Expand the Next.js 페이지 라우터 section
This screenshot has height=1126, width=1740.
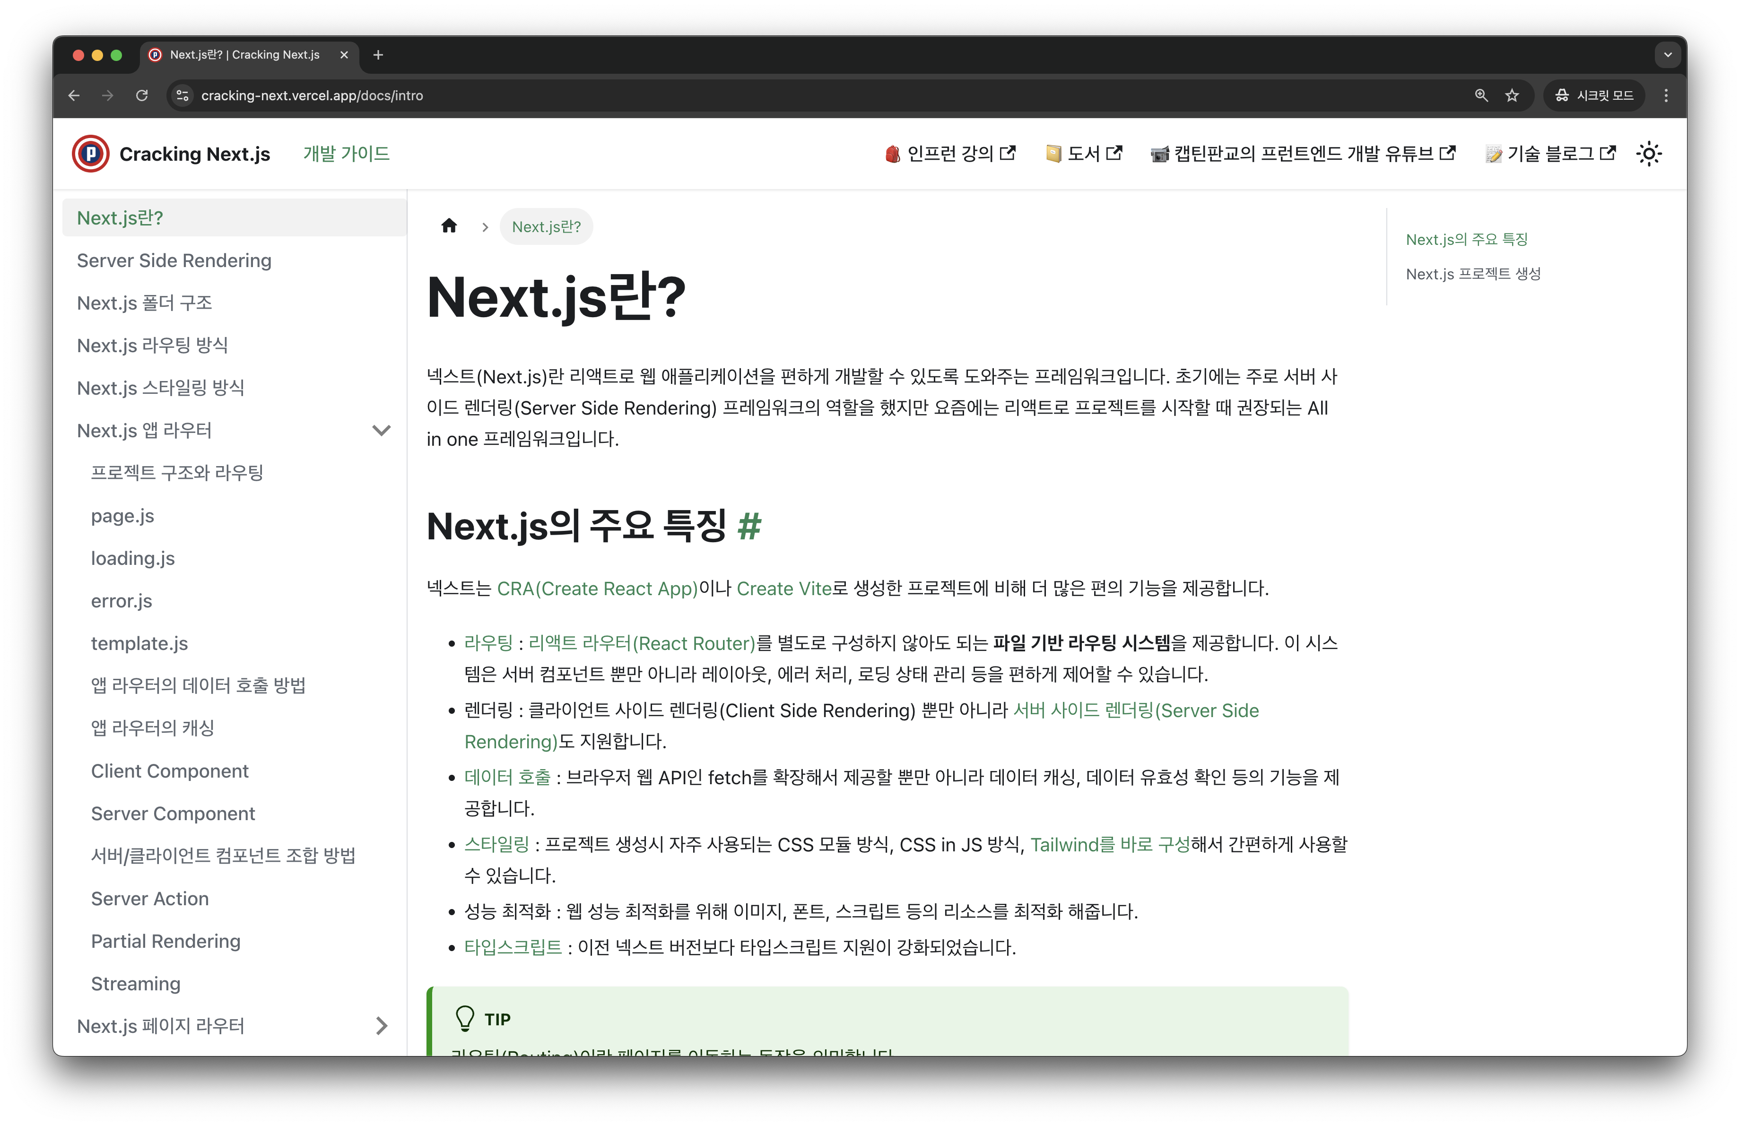pos(382,1026)
